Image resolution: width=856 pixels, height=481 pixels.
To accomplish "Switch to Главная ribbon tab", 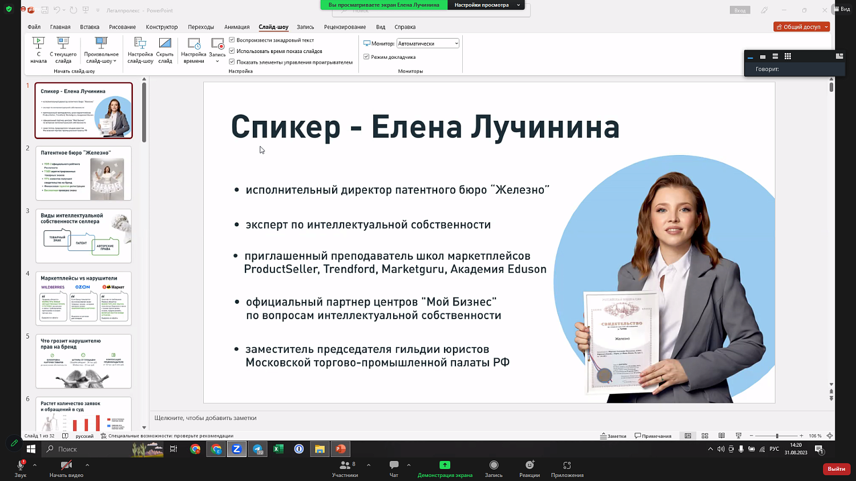I will pyautogui.click(x=60, y=27).
